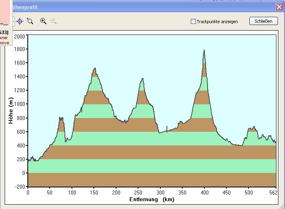
Task: Click the profile peak near 150 km
Action: [95, 69]
